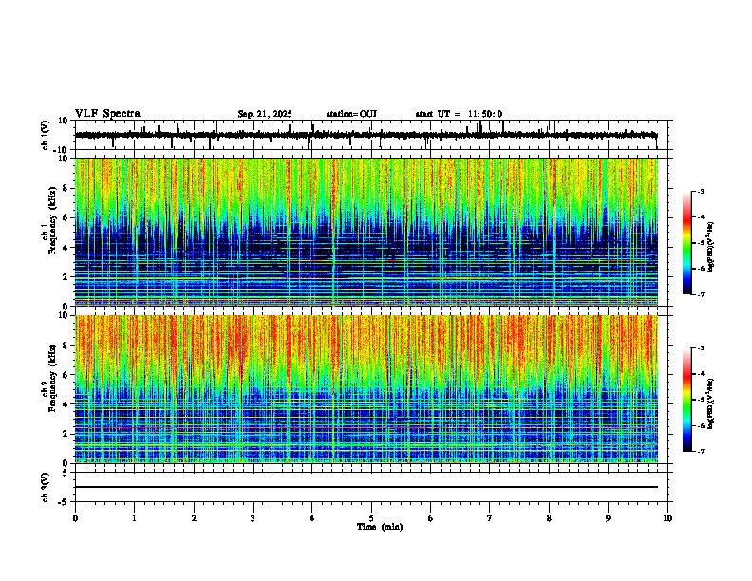Viewport: 752px width, 581px height.
Task: Select the date 'Sep. 21, 2025'
Action: [265, 114]
